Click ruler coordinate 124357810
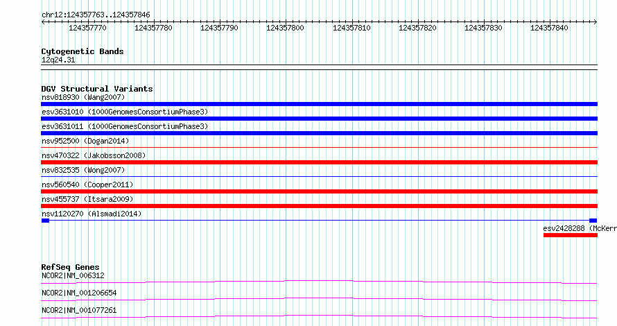 [351, 28]
